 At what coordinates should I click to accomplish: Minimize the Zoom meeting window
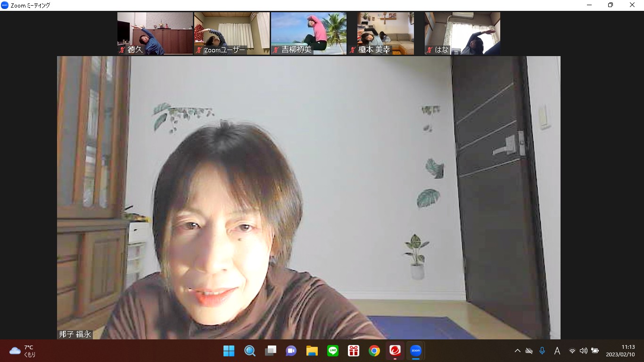tap(589, 5)
